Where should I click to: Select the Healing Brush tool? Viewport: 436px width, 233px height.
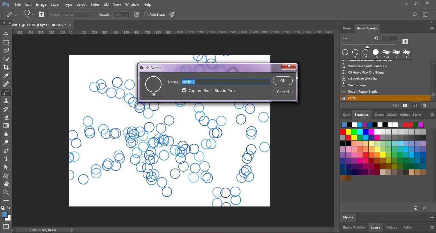(x=6, y=84)
